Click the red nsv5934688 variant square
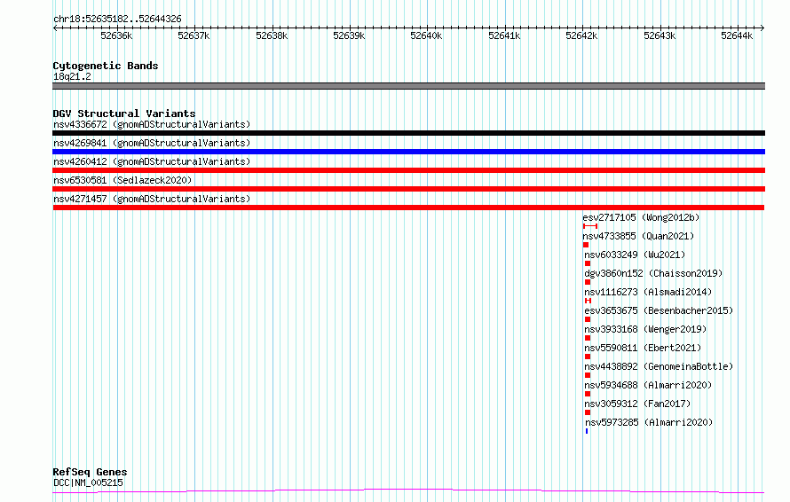This screenshot has height=502, width=790. click(x=588, y=395)
